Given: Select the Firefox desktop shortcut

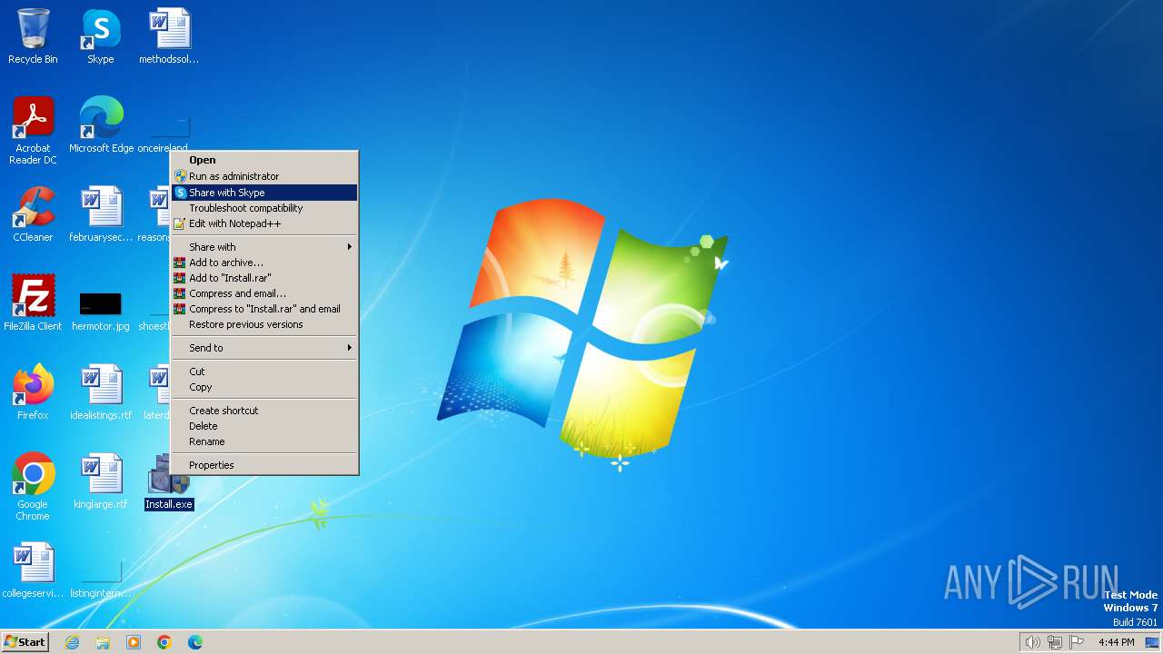Looking at the screenshot, I should click(33, 392).
